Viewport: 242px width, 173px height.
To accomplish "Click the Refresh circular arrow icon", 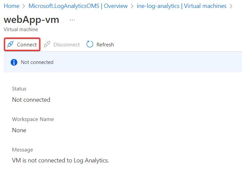I will point(90,44).
